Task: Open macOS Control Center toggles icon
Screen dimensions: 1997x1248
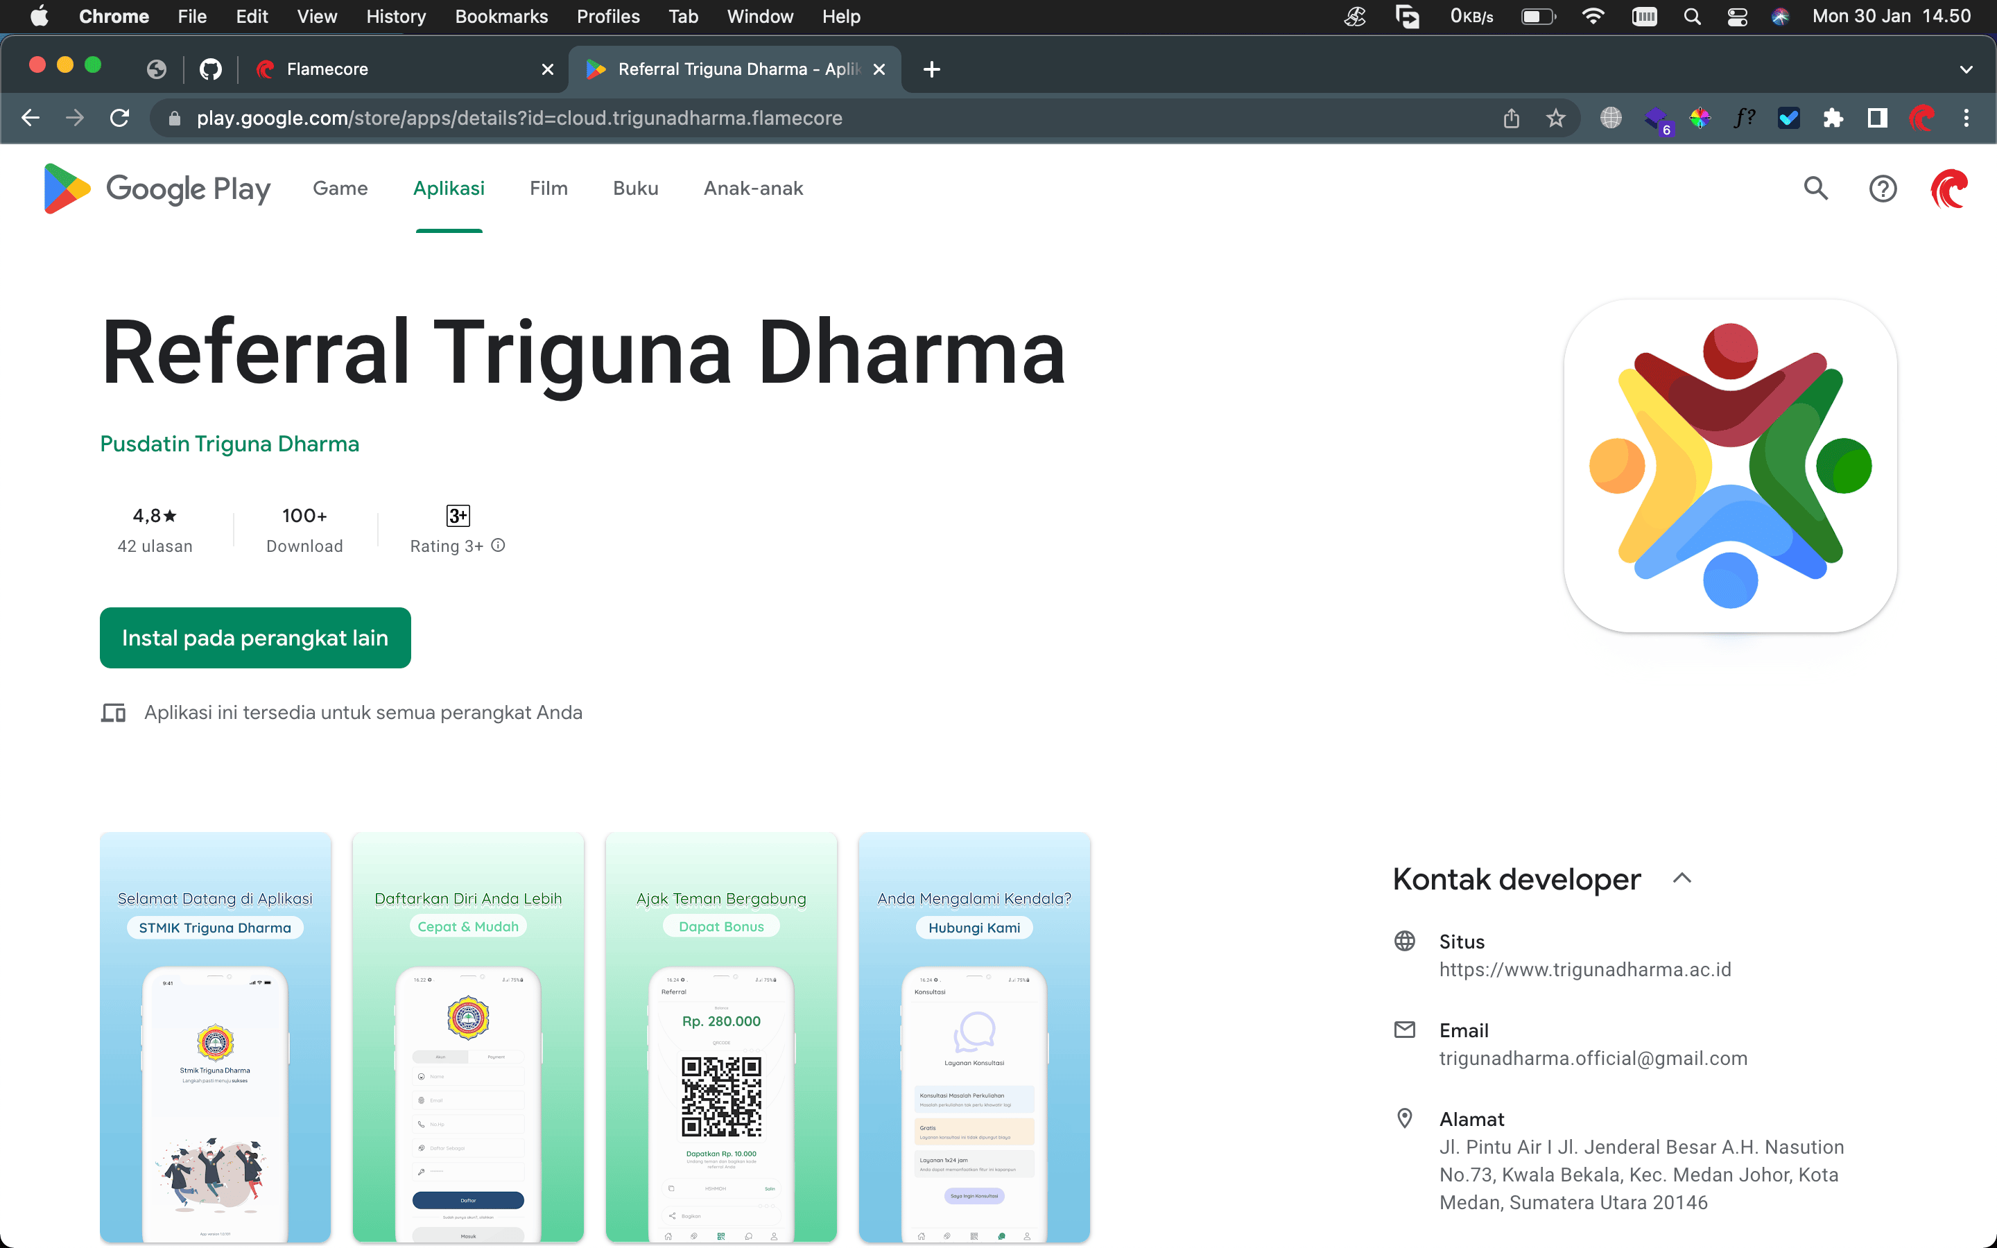Action: pyautogui.click(x=1737, y=17)
